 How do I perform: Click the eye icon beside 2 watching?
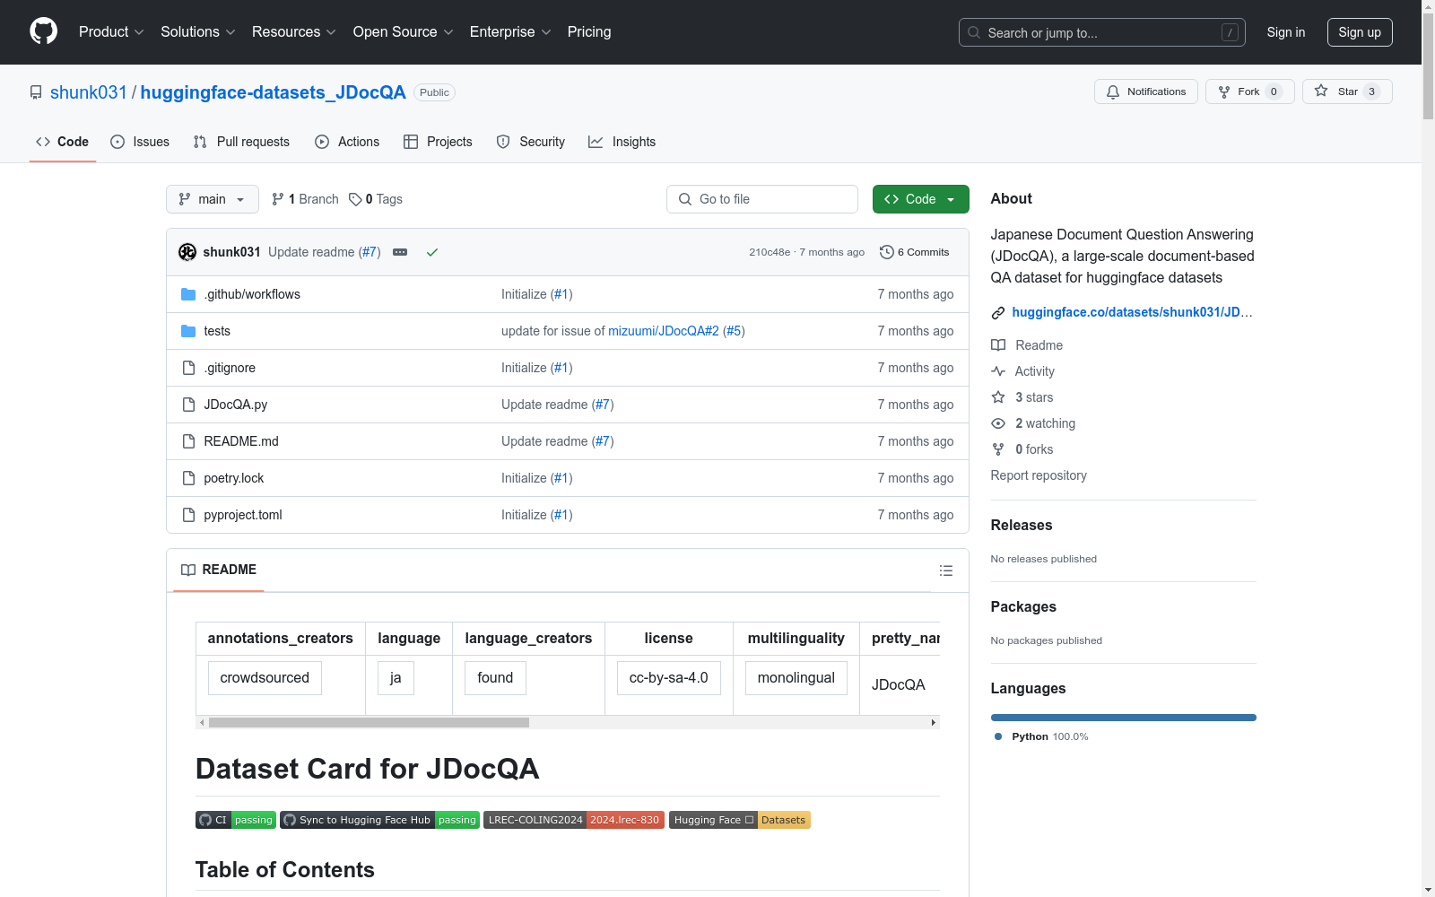[x=998, y=423]
